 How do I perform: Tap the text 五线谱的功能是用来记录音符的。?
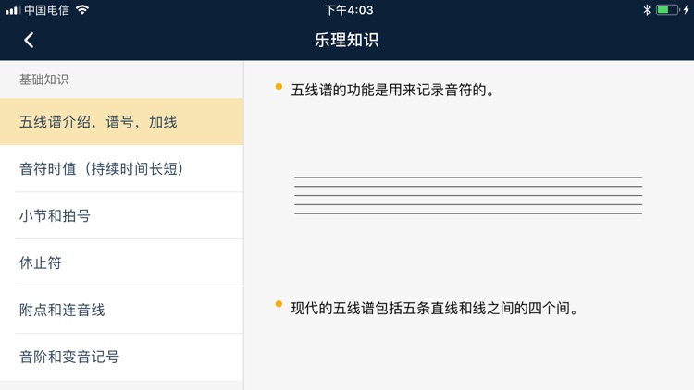pos(392,90)
